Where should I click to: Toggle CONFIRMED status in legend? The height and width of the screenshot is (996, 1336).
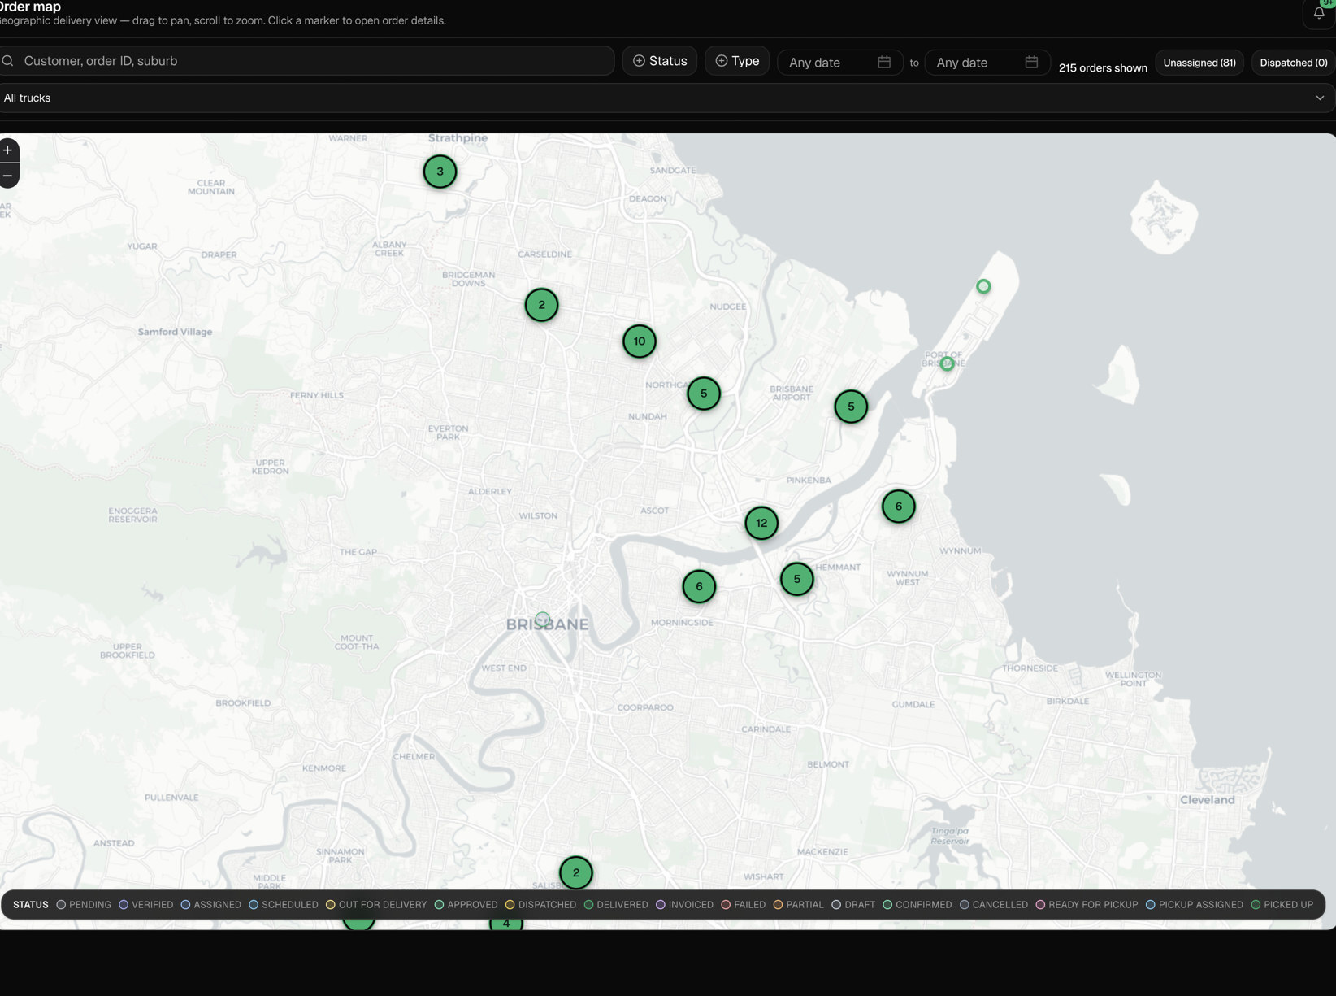[x=917, y=905]
